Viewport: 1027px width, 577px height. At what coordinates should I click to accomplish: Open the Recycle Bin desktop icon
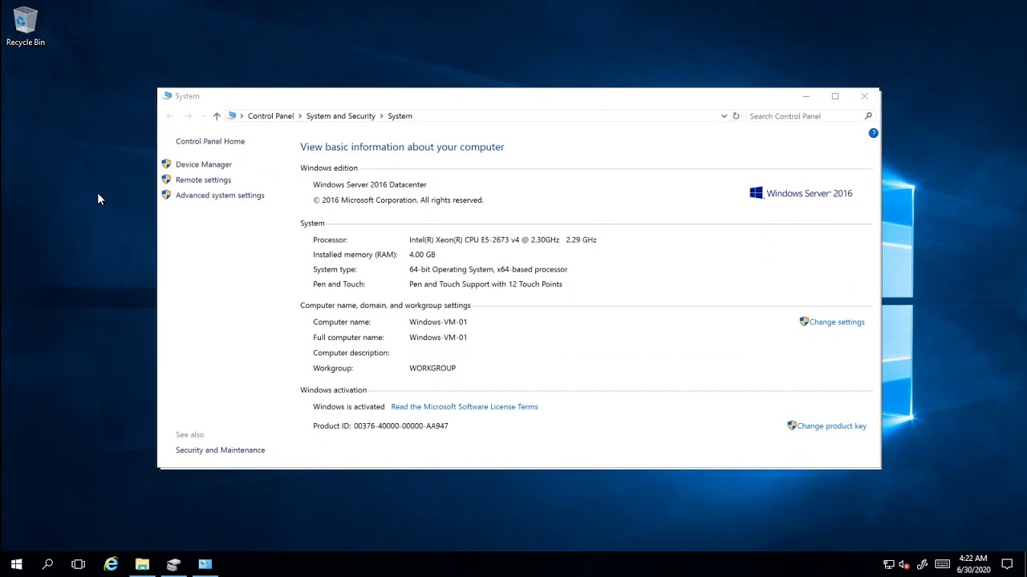(26, 27)
